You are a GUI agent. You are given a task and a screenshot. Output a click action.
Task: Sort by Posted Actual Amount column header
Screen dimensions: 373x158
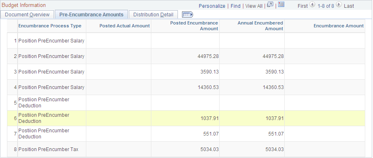[125, 26]
